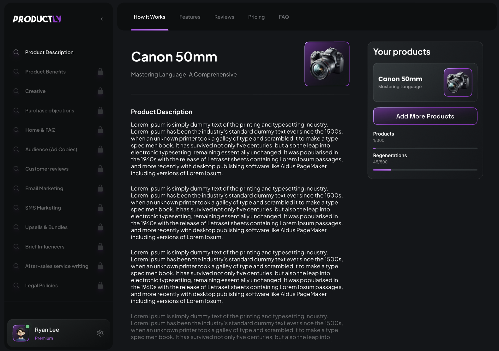
Task: Open the Creative sidebar item
Action: [35, 91]
